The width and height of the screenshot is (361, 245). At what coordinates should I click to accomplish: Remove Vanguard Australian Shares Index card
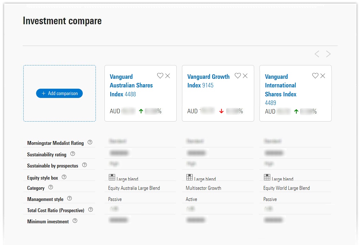click(x=168, y=76)
